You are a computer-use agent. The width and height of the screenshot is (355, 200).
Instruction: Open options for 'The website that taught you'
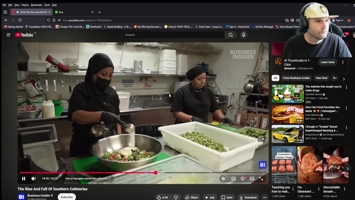[346, 87]
